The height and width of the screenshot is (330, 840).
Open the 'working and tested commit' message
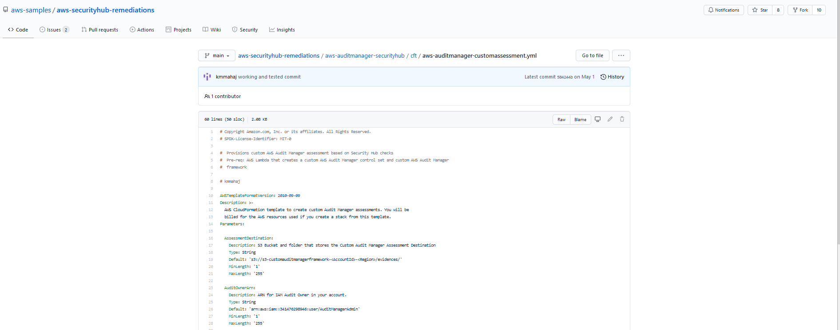[269, 77]
